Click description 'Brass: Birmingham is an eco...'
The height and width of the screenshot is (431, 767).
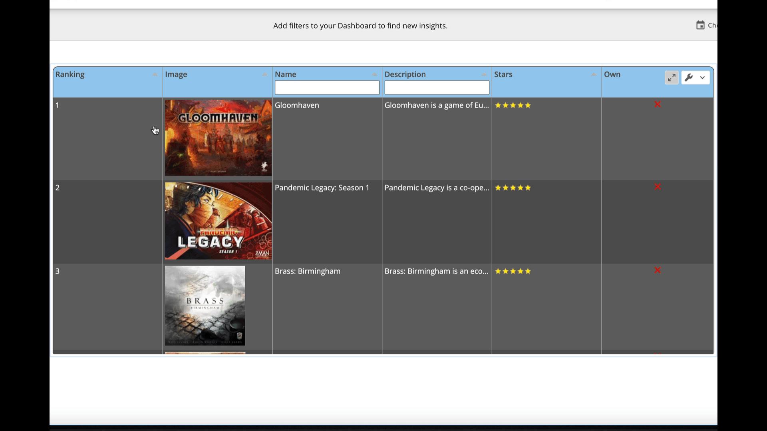436,271
